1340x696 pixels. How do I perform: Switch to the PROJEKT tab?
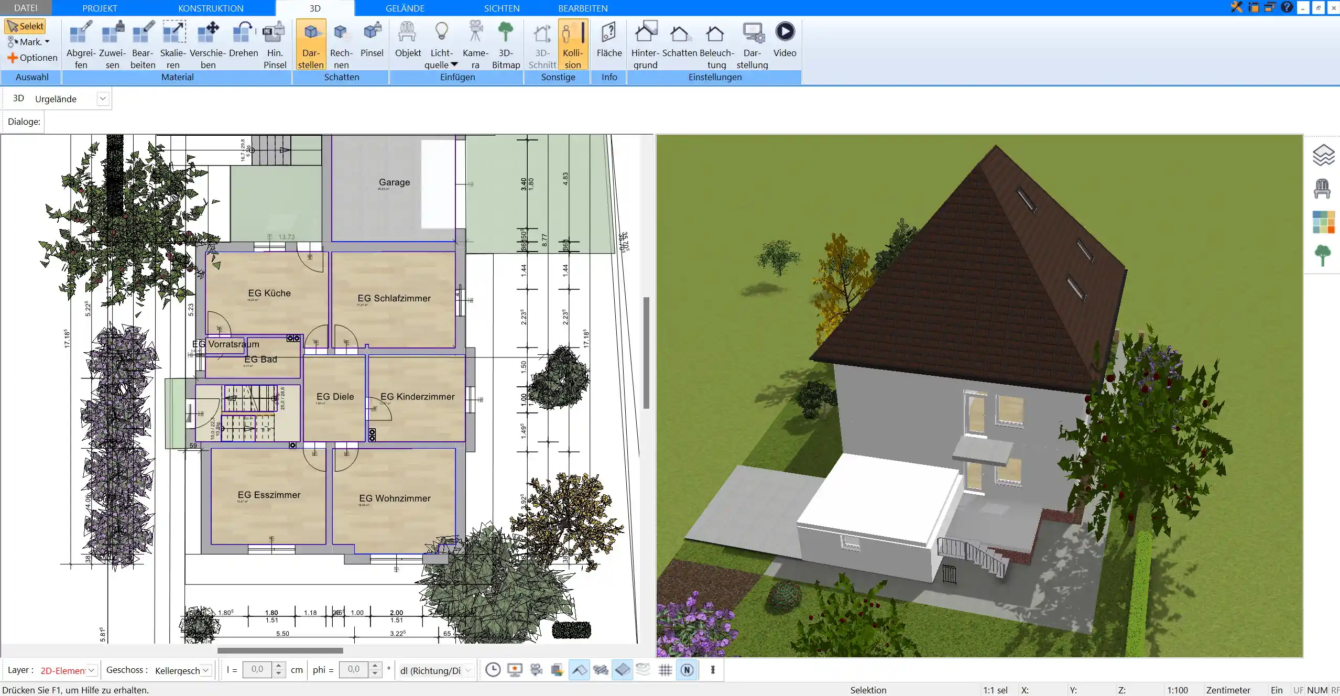tap(100, 8)
